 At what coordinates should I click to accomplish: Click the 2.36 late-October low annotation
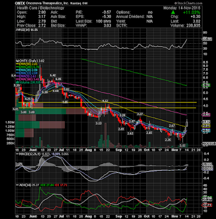168,140
